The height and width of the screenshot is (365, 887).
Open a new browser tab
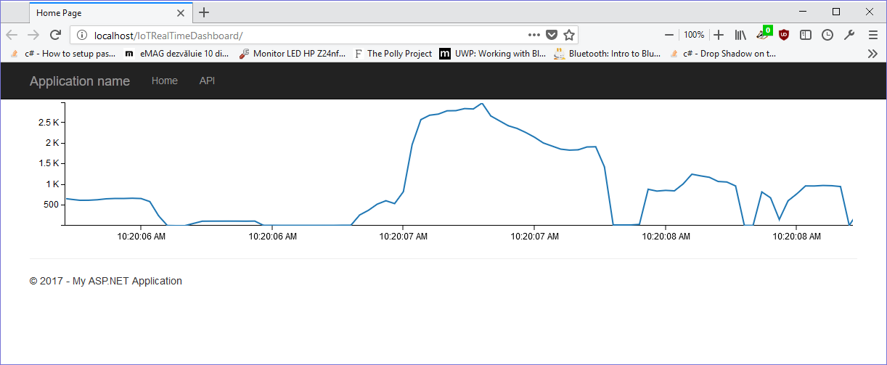pyautogui.click(x=204, y=12)
